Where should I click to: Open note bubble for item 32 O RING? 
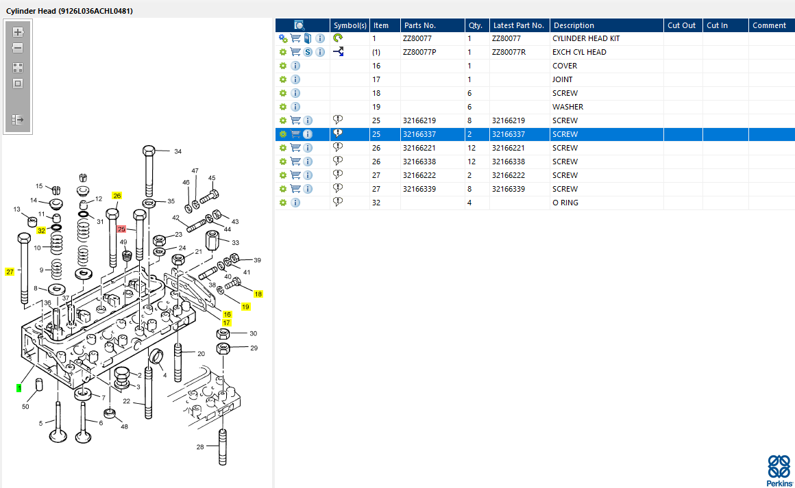coord(338,202)
